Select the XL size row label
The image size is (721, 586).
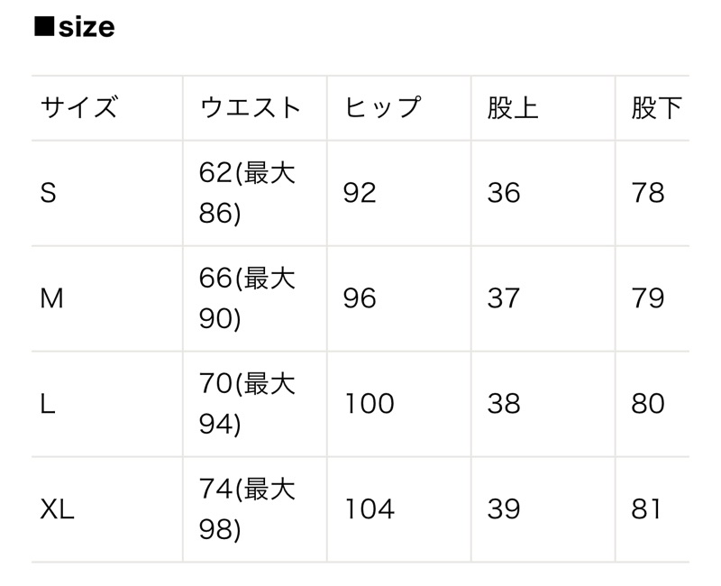click(x=57, y=509)
